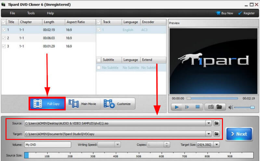260x161 pixels.
Task: Click the AC3 encoder cell
Action: click(144, 30)
